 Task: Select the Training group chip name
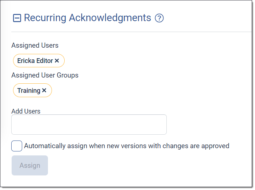[29, 91]
